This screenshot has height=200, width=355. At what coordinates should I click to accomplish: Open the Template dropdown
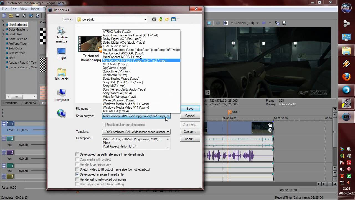(168, 132)
